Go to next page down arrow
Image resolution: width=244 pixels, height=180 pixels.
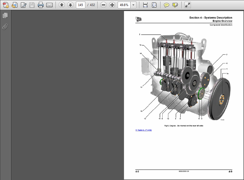click(70, 5)
